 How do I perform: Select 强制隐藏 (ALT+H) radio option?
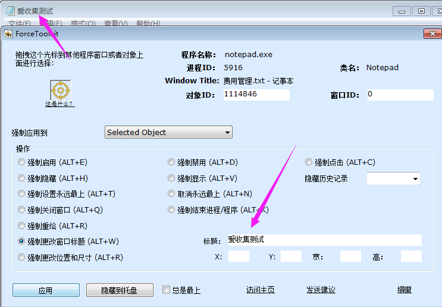[22, 178]
